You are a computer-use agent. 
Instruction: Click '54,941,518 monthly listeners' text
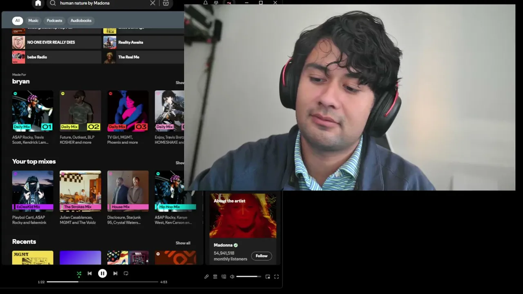tap(230, 256)
